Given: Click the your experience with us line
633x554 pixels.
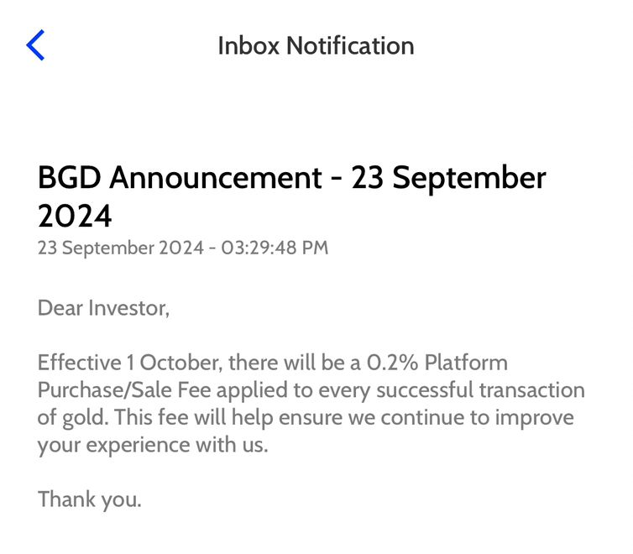Looking at the screenshot, I should click(153, 445).
